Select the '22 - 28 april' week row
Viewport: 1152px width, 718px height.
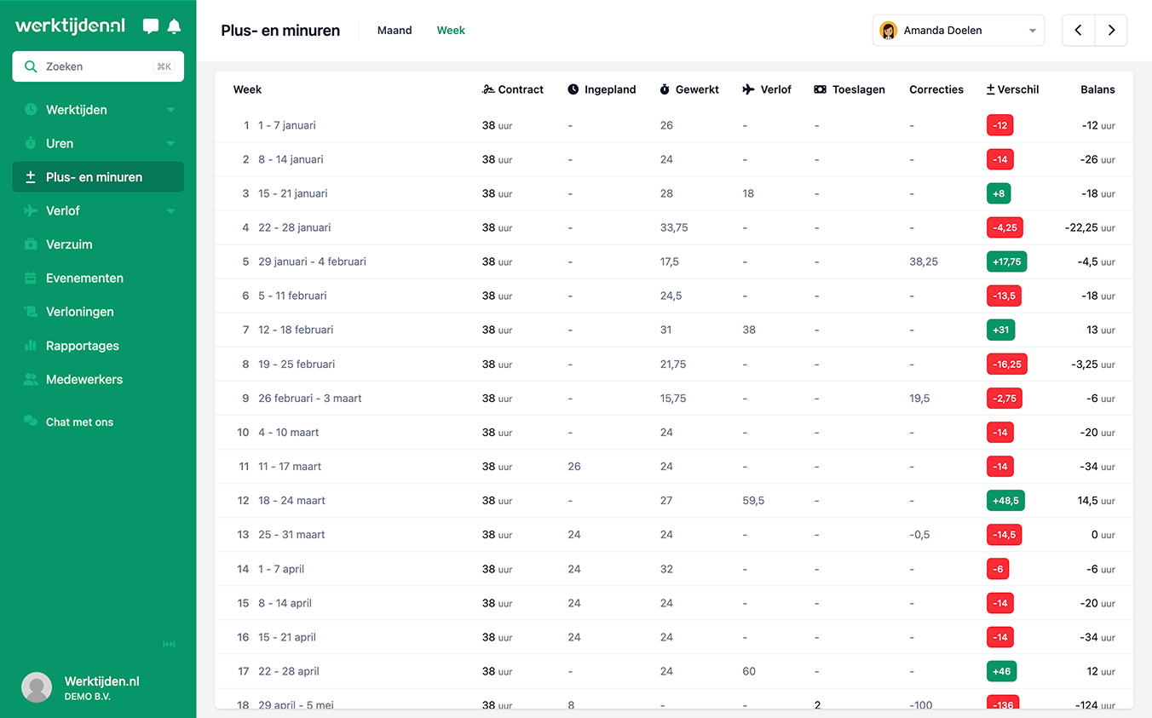click(674, 671)
